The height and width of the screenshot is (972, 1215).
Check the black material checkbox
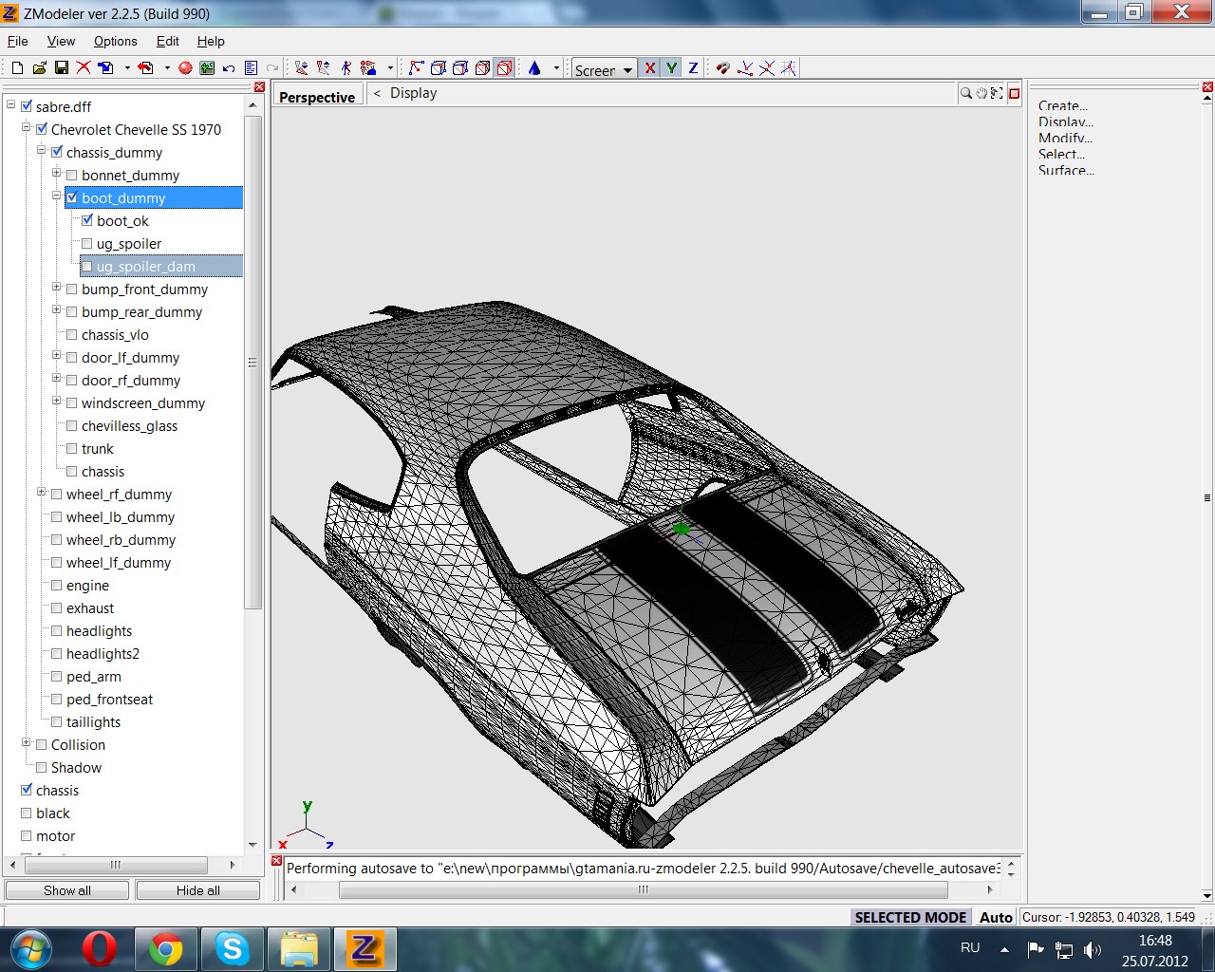click(27, 813)
